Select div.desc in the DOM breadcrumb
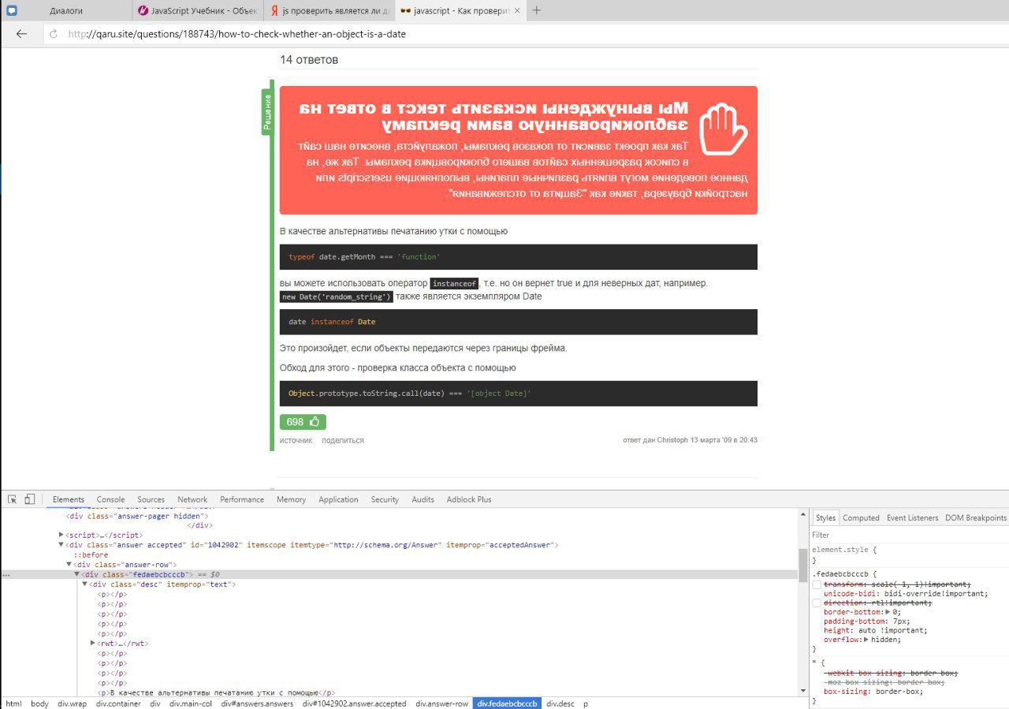Image resolution: width=1009 pixels, height=709 pixels. tap(560, 703)
